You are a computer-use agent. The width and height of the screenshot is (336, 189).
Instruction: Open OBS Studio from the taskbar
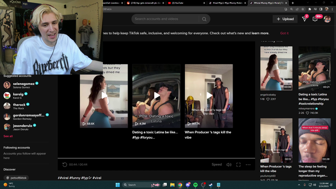tap(203, 185)
